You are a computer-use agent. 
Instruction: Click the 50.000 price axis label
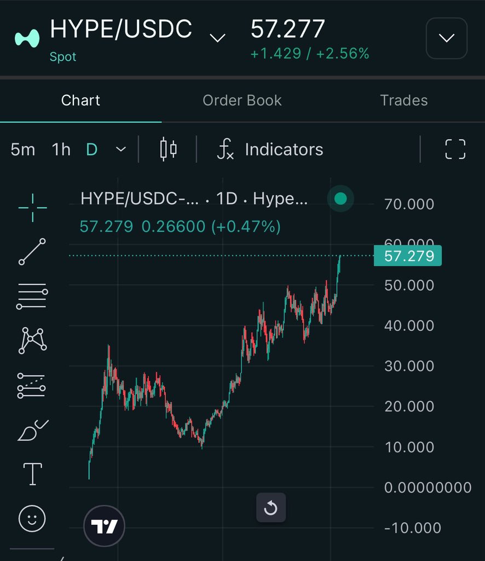409,285
